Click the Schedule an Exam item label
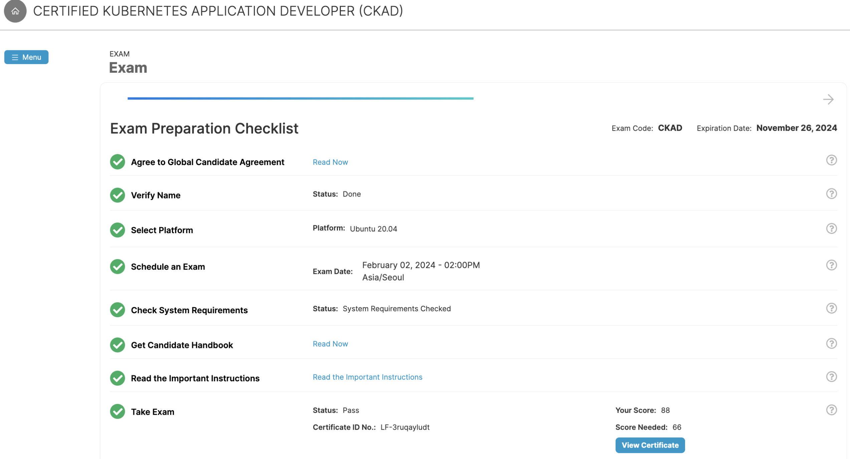The height and width of the screenshot is (459, 850). click(x=168, y=267)
